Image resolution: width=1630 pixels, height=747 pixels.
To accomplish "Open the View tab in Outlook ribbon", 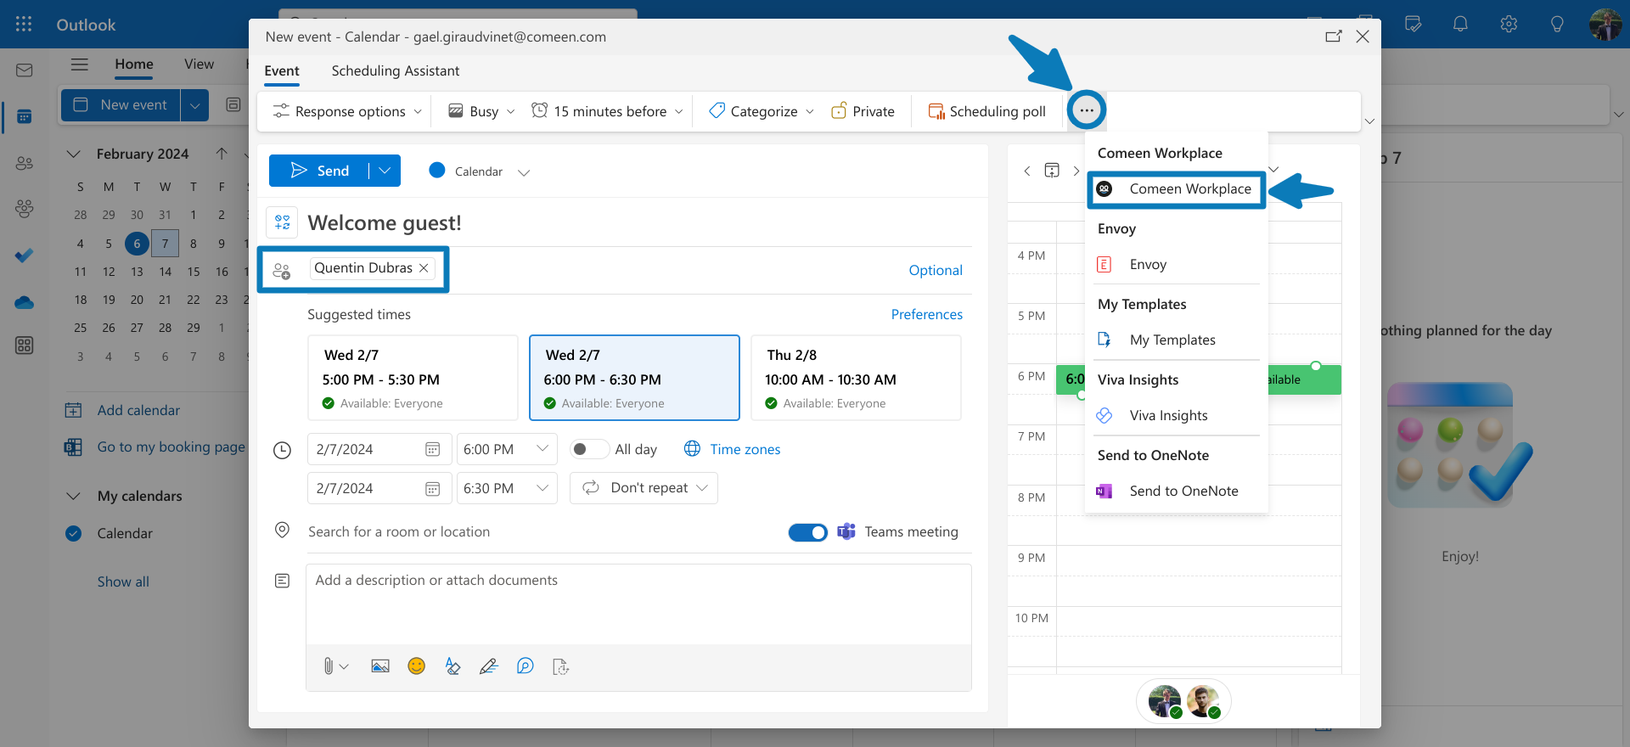I will point(200,65).
